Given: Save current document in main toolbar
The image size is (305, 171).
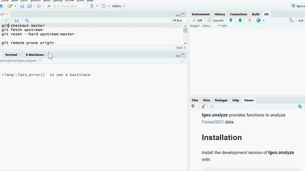Looking at the screenshot, I should tap(22, 6).
